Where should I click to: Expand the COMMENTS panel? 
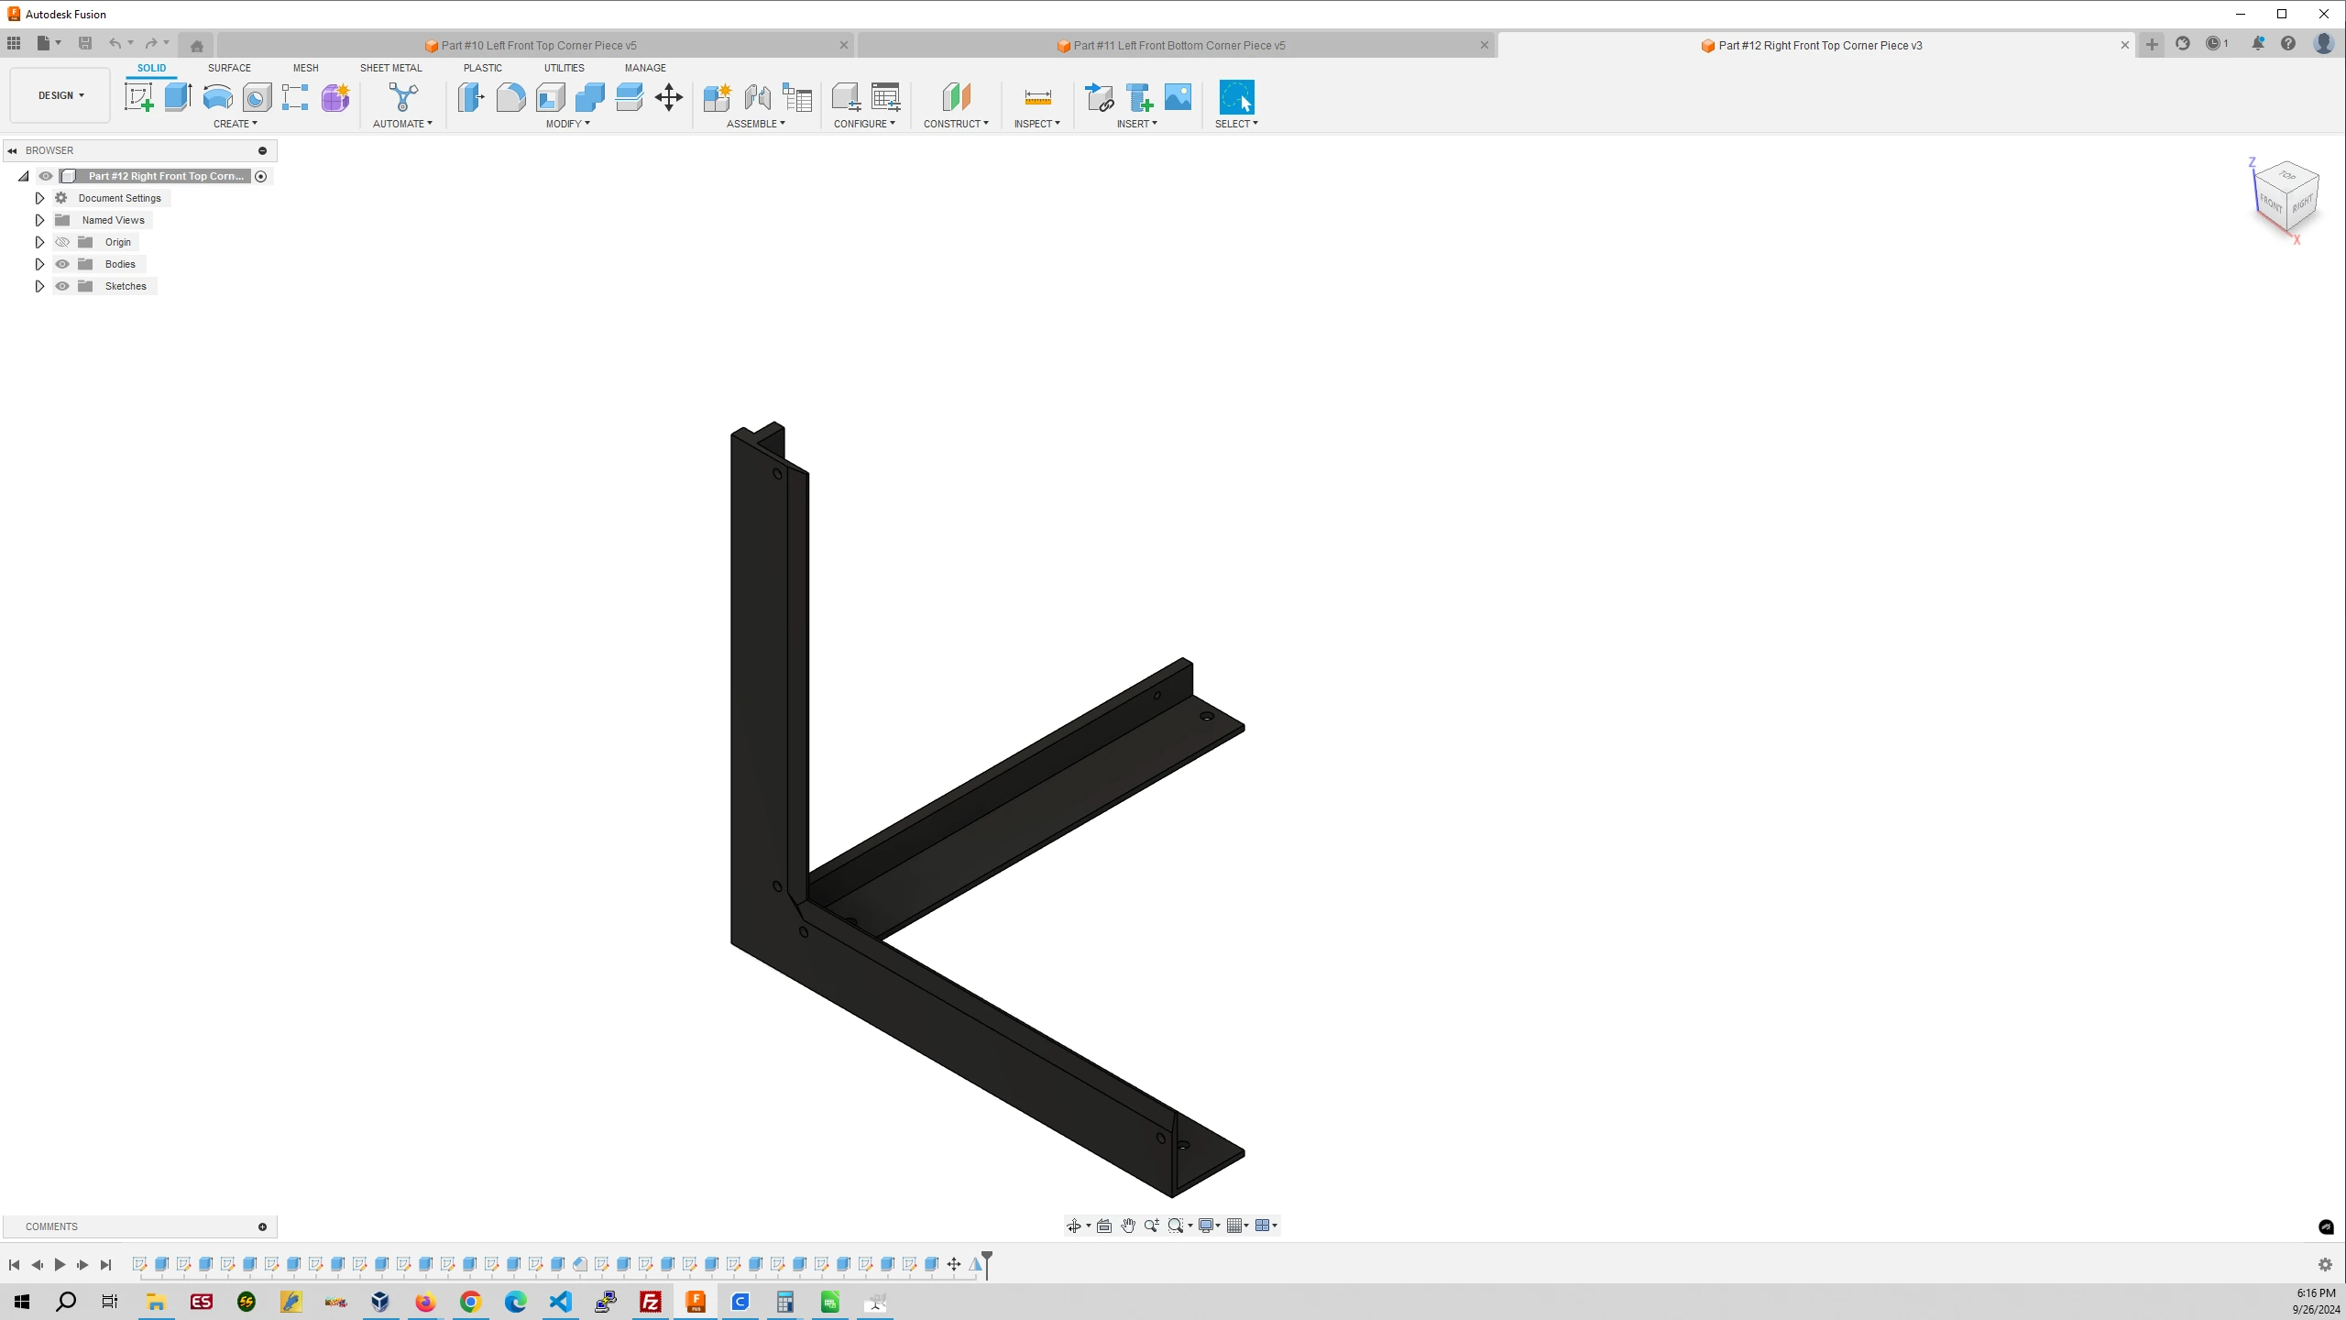[262, 1226]
